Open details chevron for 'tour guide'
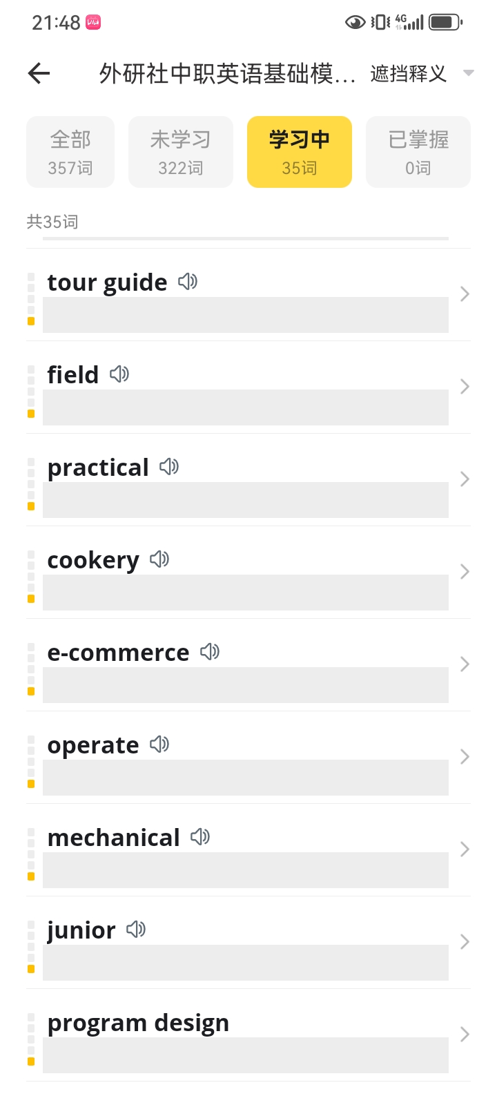497x1105 pixels. tap(465, 294)
